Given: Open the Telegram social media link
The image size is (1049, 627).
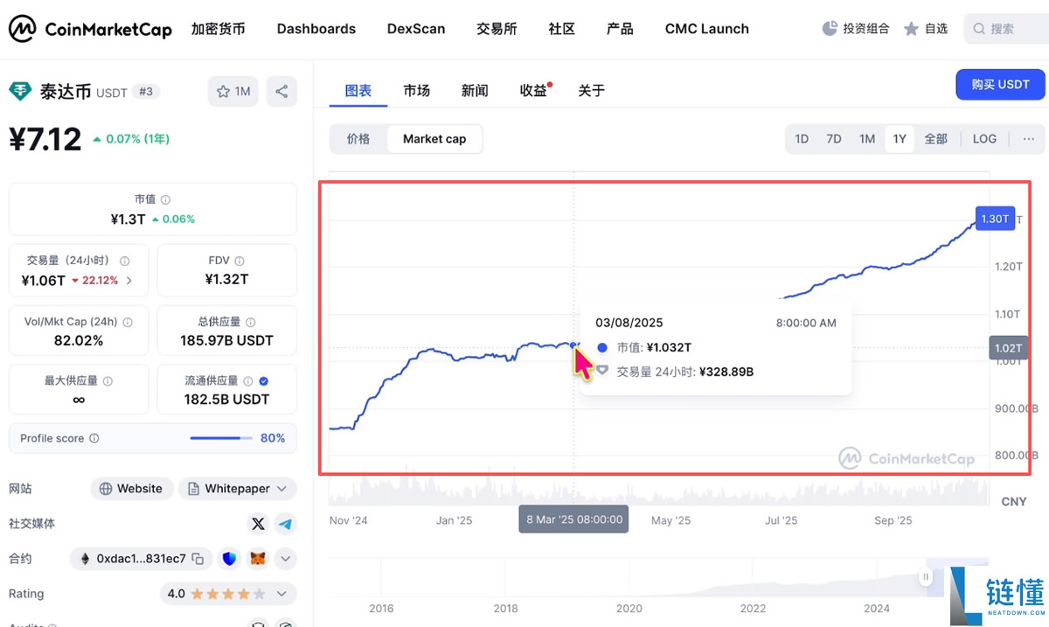Looking at the screenshot, I should click(x=285, y=524).
